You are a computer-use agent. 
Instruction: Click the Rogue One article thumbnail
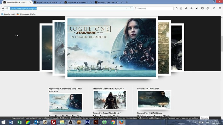point(66,103)
